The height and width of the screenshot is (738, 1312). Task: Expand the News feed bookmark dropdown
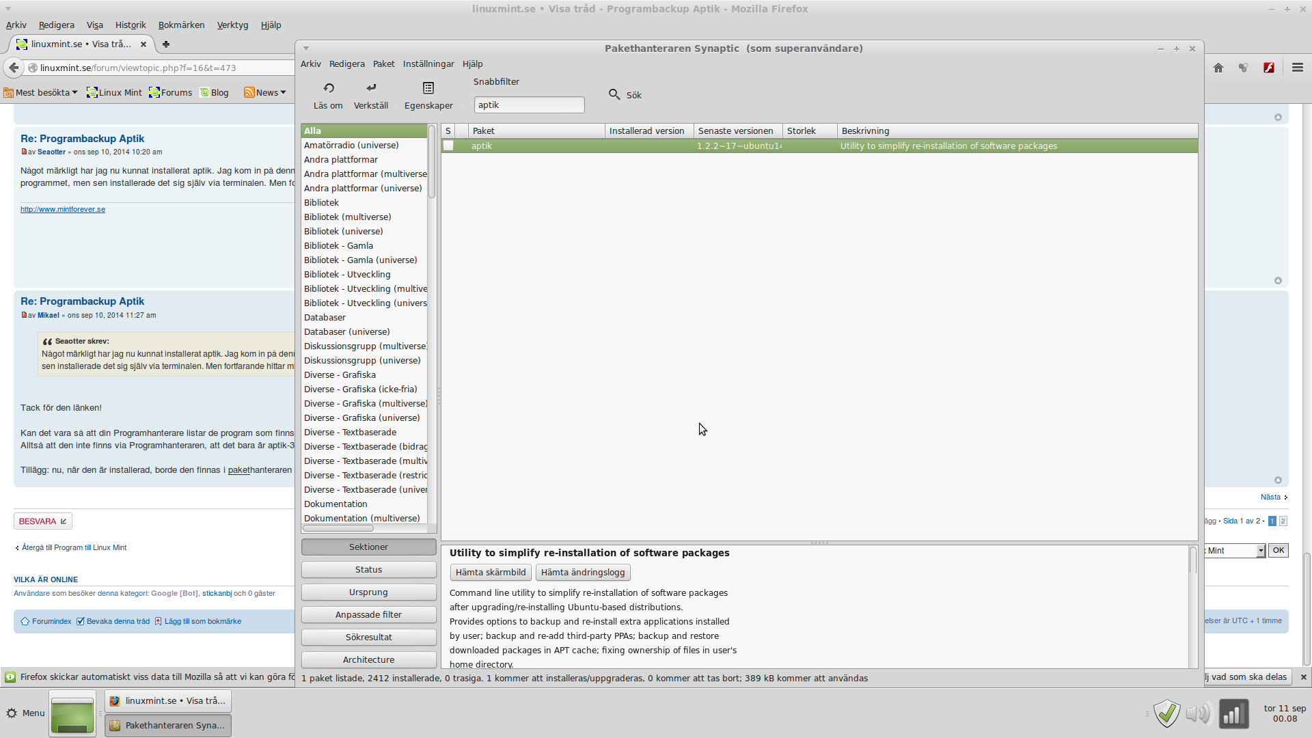(265, 93)
